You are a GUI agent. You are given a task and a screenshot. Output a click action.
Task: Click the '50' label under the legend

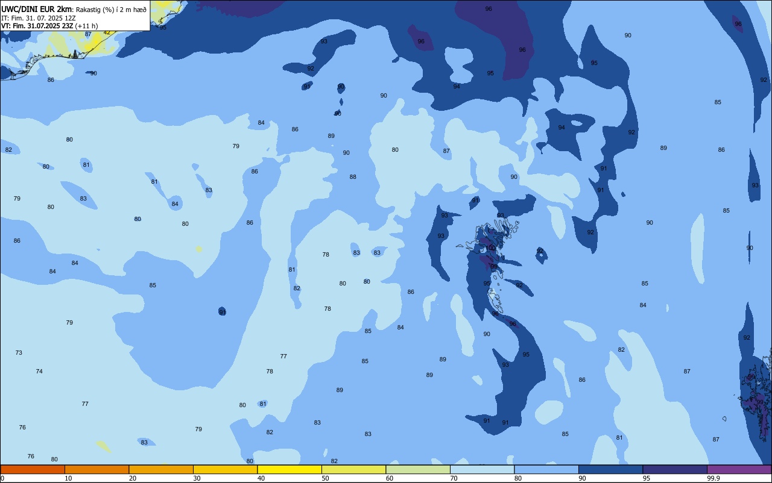(325, 478)
